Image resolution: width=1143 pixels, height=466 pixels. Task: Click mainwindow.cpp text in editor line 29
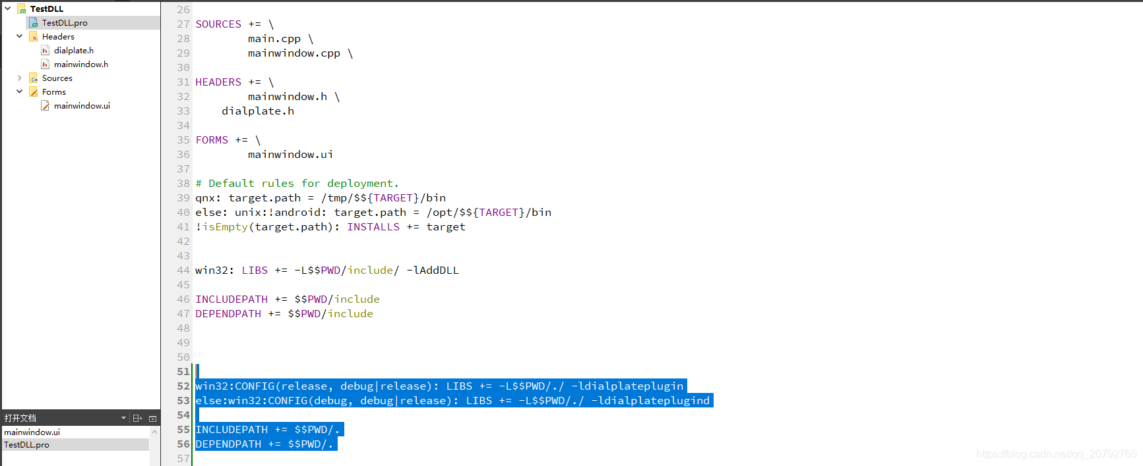tap(294, 53)
